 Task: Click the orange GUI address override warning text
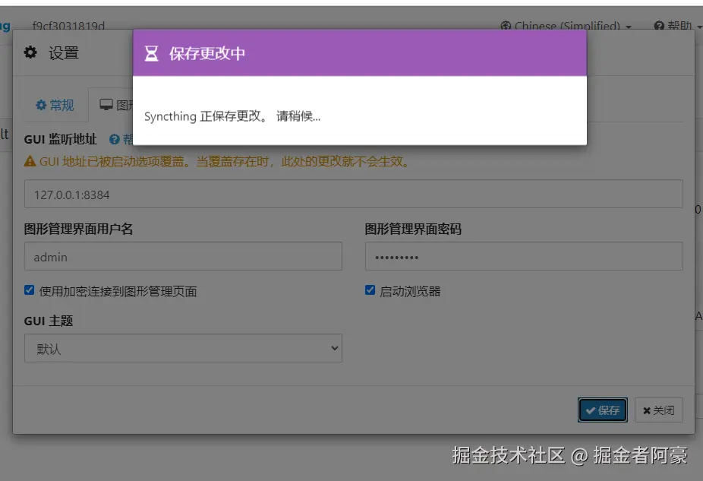tap(225, 162)
